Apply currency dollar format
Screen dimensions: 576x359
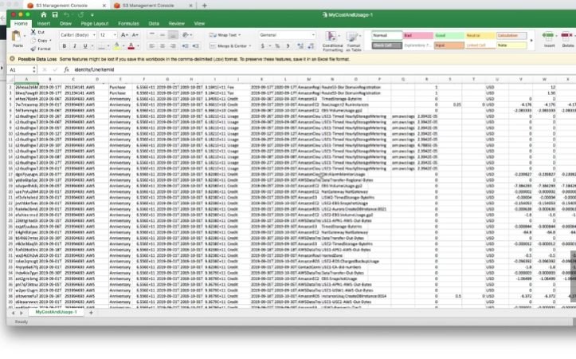point(263,46)
